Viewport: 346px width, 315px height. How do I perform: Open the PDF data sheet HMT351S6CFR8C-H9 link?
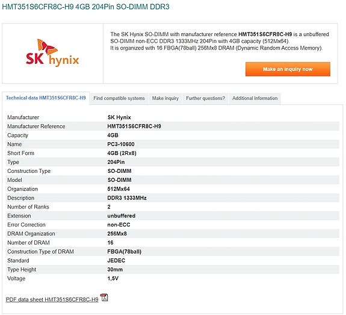point(52,299)
